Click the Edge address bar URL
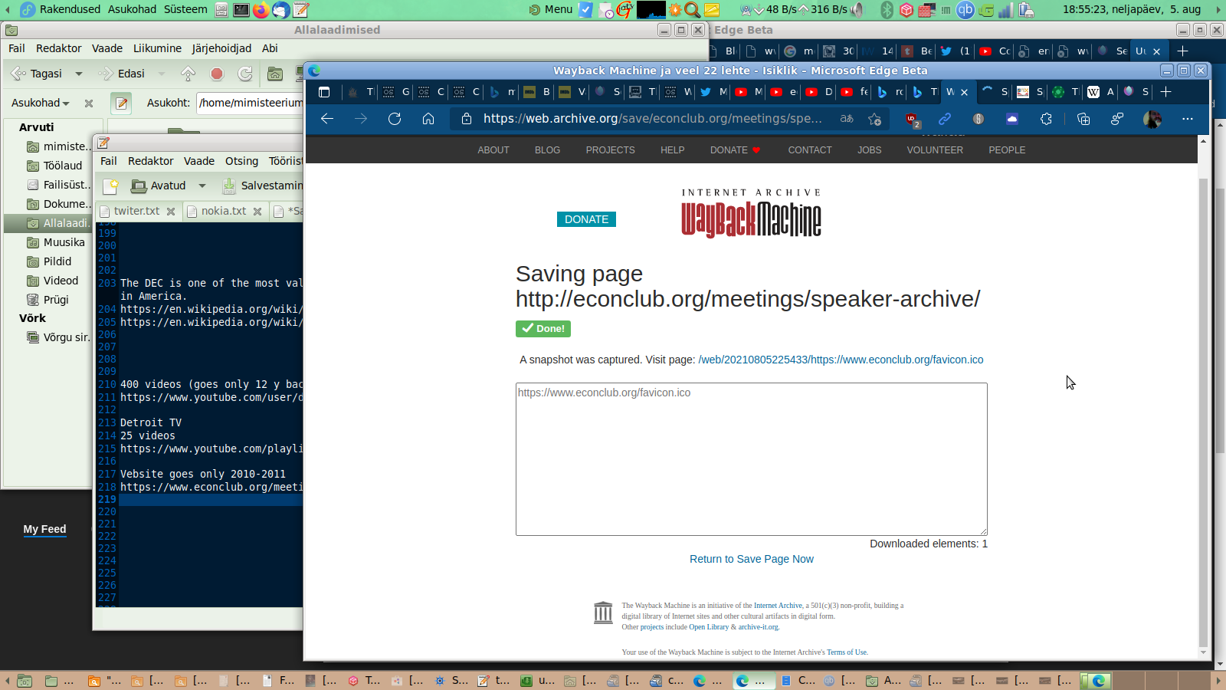The image size is (1226, 690). 652,119
